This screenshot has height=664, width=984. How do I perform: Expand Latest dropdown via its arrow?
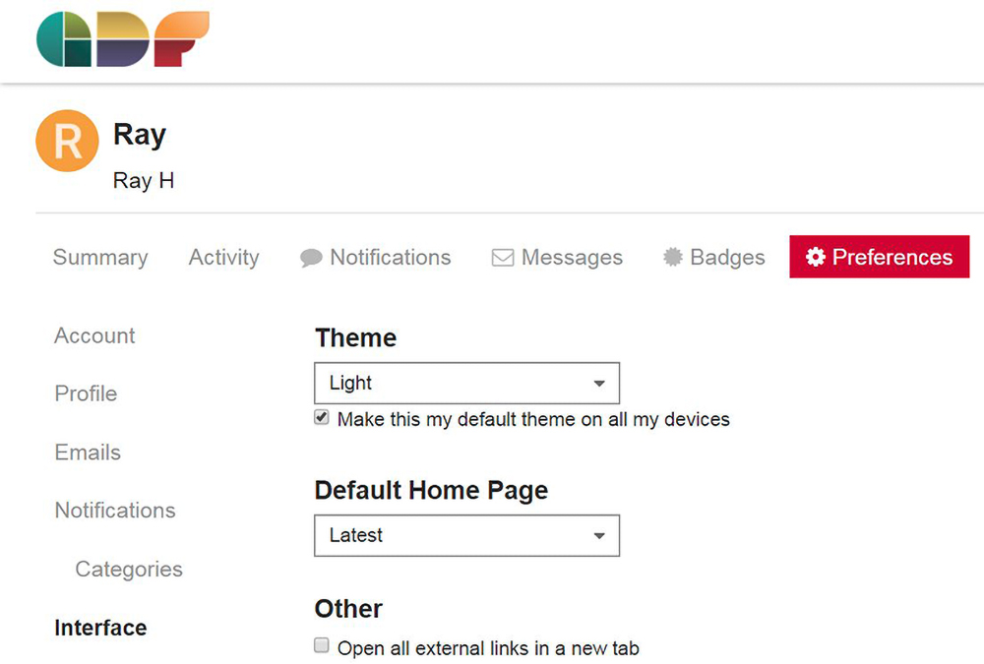(x=599, y=536)
